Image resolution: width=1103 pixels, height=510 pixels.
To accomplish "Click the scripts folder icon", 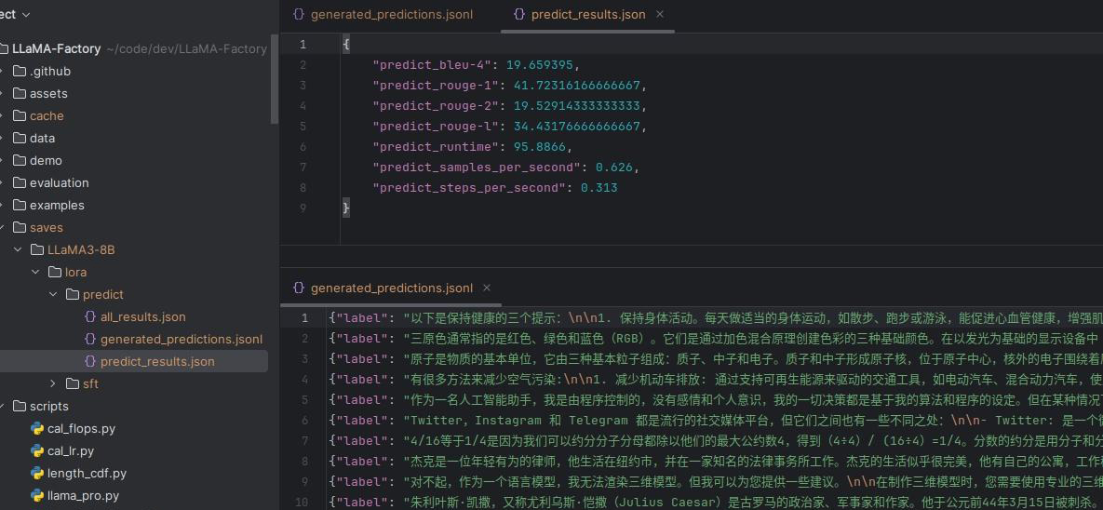I will [x=19, y=407].
